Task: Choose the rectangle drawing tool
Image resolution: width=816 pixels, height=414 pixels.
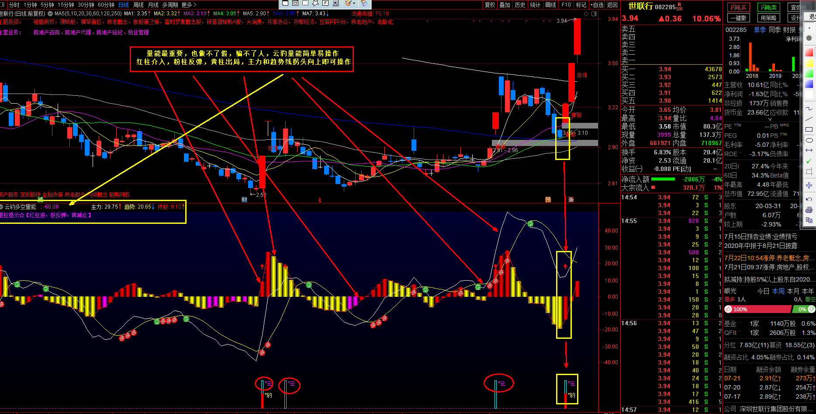Action: 809,129
